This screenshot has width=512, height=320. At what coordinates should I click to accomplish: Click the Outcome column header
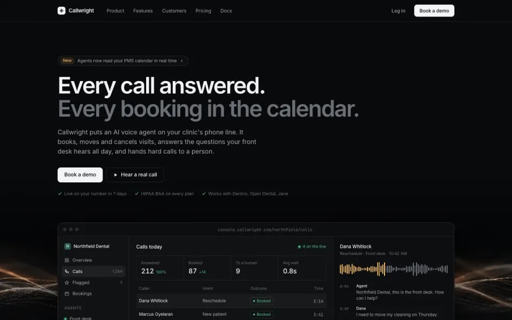[x=258, y=289]
